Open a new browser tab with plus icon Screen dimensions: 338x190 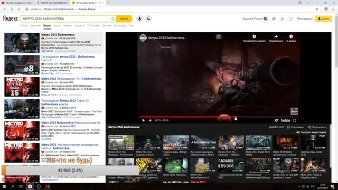pos(108,3)
